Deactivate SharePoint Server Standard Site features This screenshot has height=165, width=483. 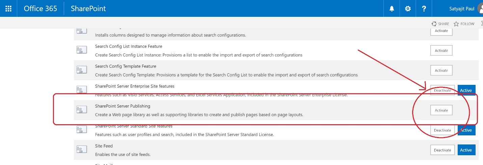[x=442, y=130]
